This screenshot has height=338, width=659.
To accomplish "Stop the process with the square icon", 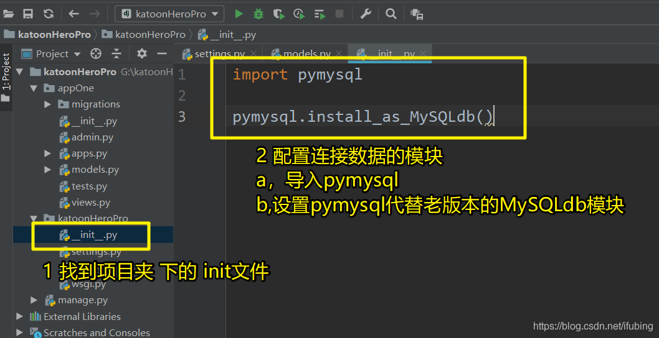I will (339, 14).
